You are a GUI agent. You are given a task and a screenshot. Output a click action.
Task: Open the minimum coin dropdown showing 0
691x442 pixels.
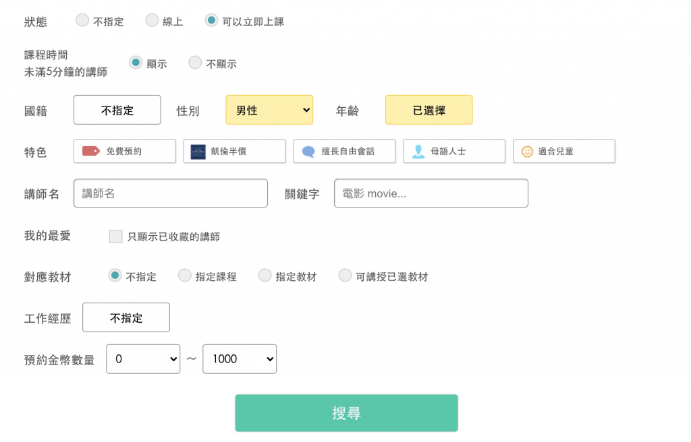(143, 359)
